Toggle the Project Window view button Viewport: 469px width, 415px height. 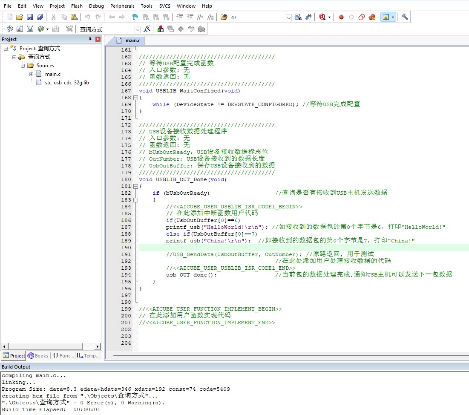coord(386,17)
